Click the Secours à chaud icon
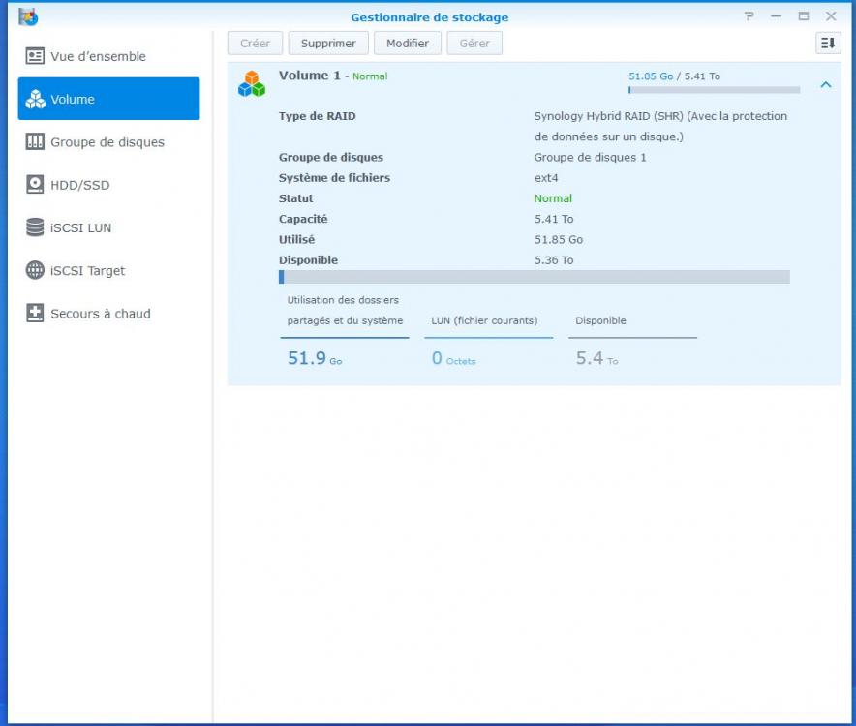 (35, 314)
